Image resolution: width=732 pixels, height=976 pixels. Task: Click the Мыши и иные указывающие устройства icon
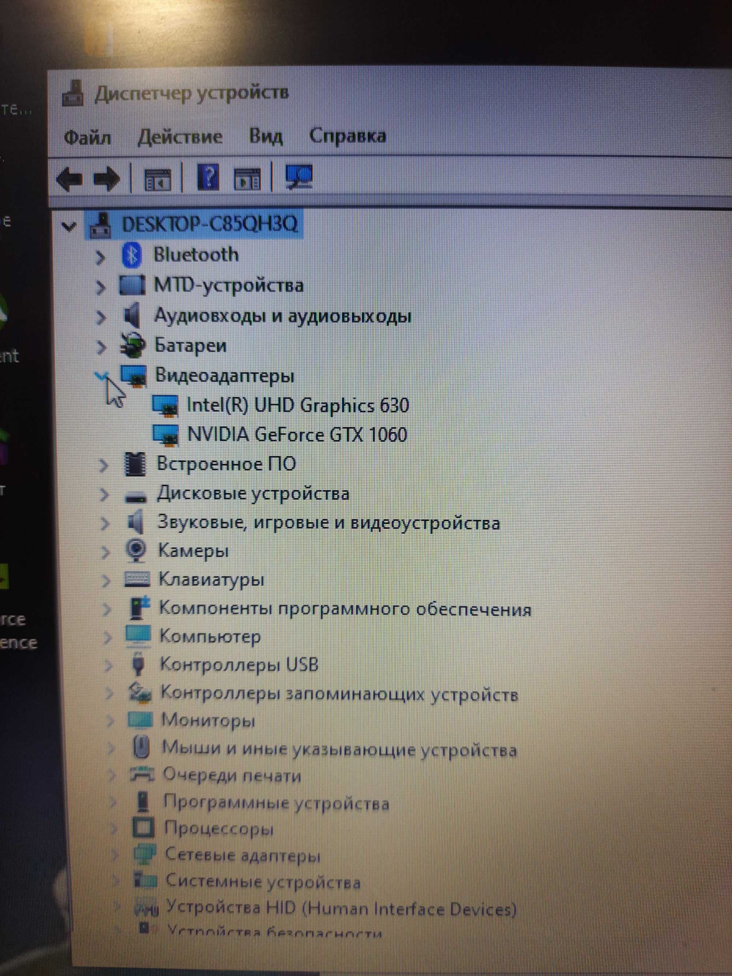pyautogui.click(x=141, y=747)
